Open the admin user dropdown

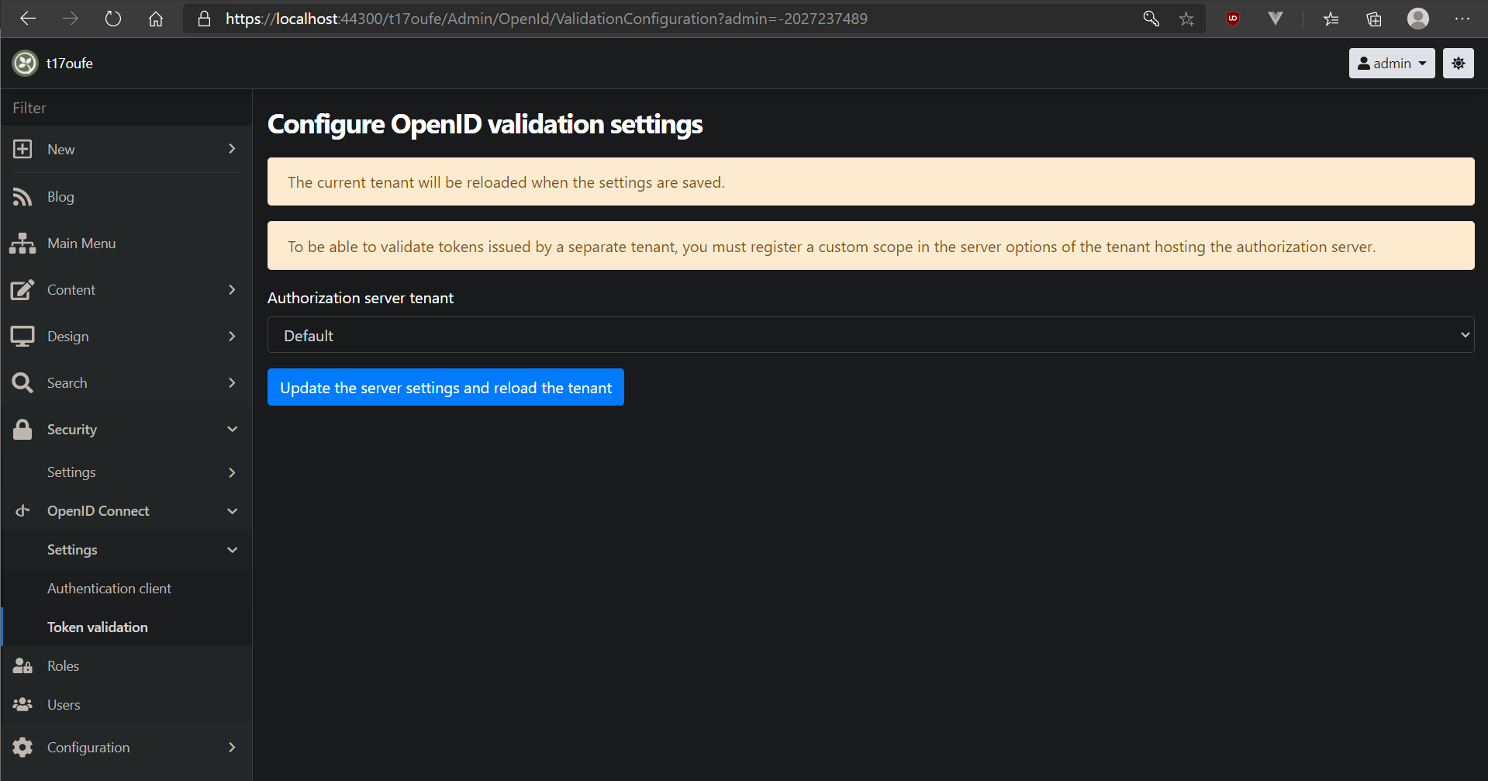pyautogui.click(x=1391, y=63)
